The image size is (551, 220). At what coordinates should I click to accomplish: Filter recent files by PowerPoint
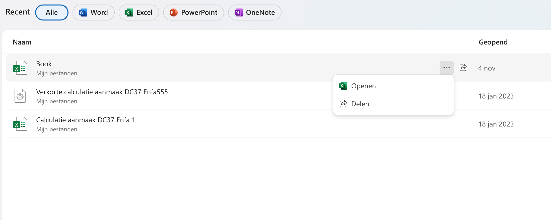click(x=193, y=12)
